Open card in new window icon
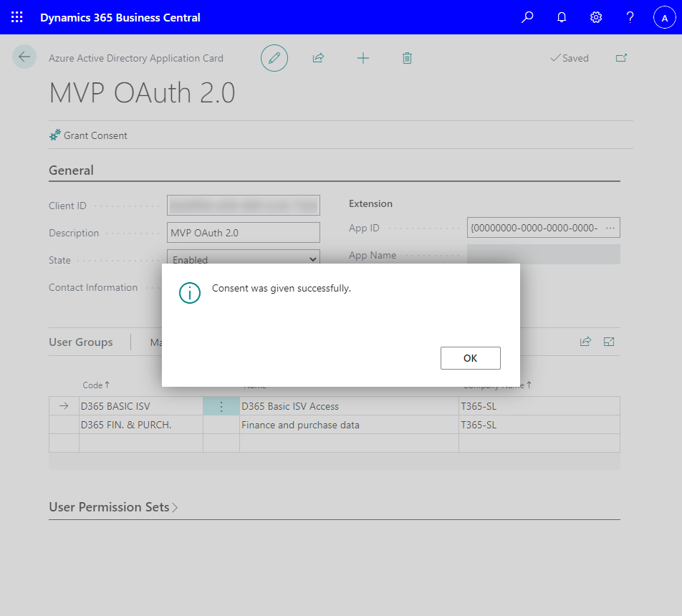The image size is (682, 616). point(621,58)
